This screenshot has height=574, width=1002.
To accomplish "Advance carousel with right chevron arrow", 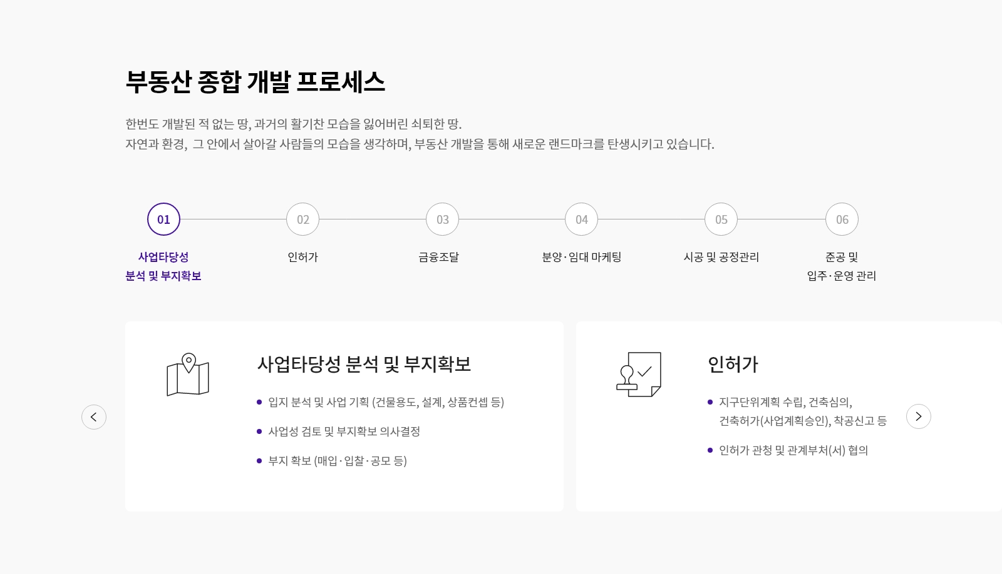I will pos(918,416).
